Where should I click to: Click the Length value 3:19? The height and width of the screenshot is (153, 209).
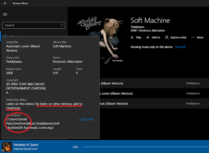click(x=55, y=73)
